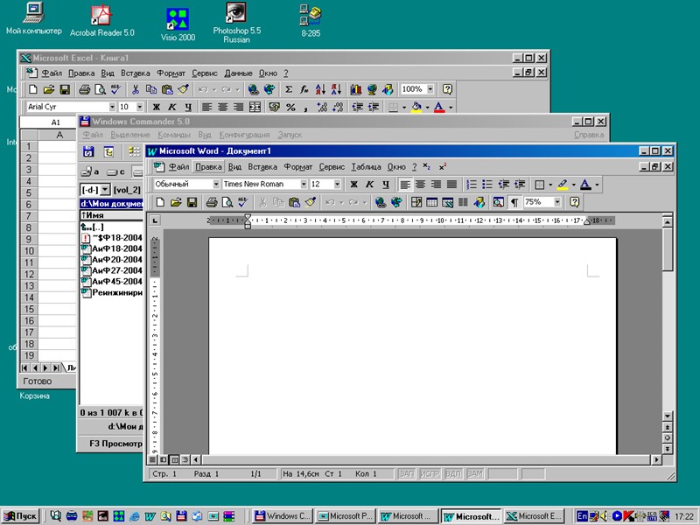This screenshot has width=700, height=525.
Task: Click the Print icon in Word toolbar
Action: point(212,203)
